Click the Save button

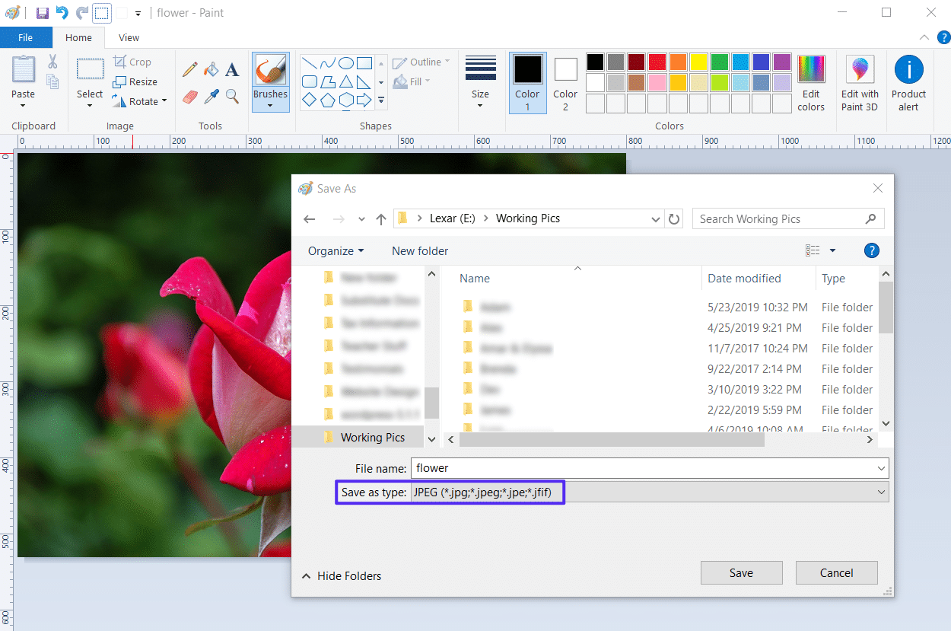[x=740, y=572]
